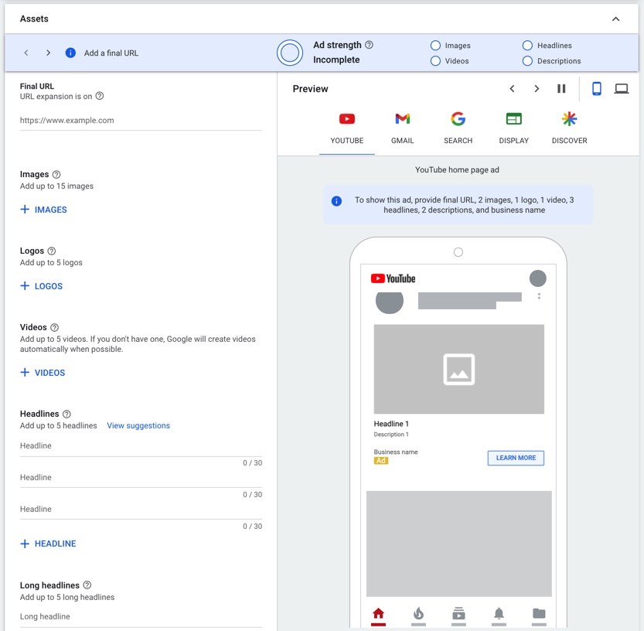Select the Gmail preview tab

click(402, 128)
